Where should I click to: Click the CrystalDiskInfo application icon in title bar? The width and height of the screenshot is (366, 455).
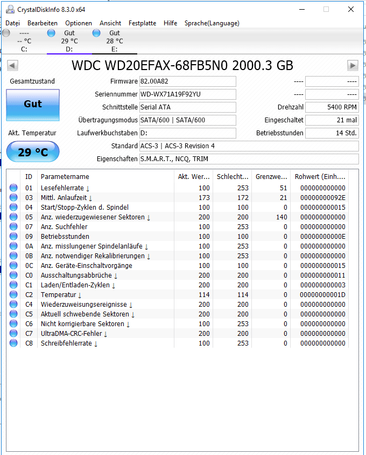click(x=10, y=9)
